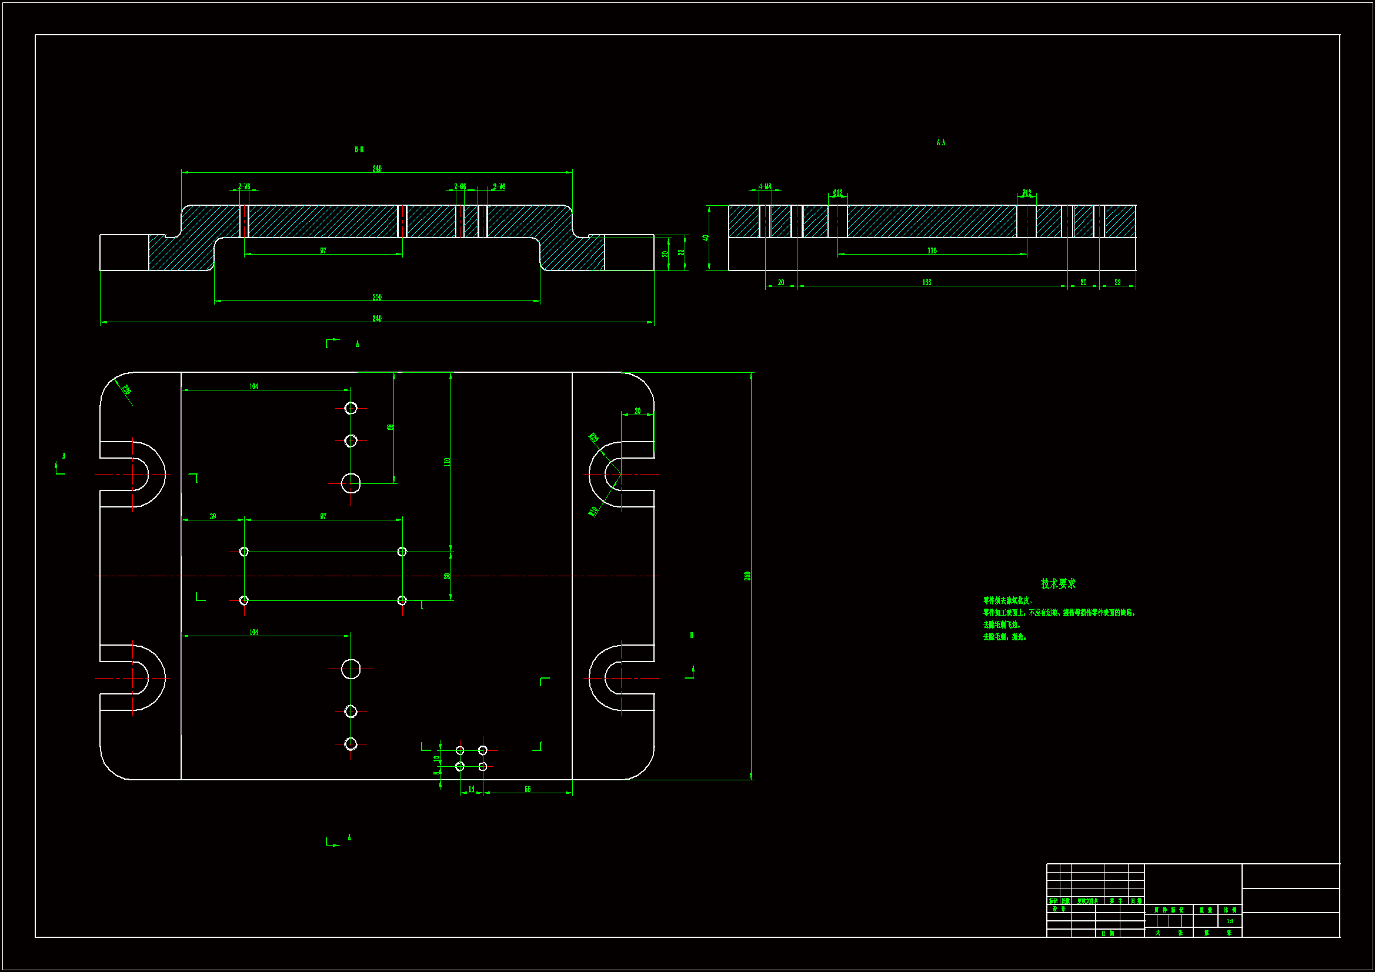This screenshot has height=972, width=1375.
Task: Select the 110 vertical dimension in plan view
Action: 447,462
